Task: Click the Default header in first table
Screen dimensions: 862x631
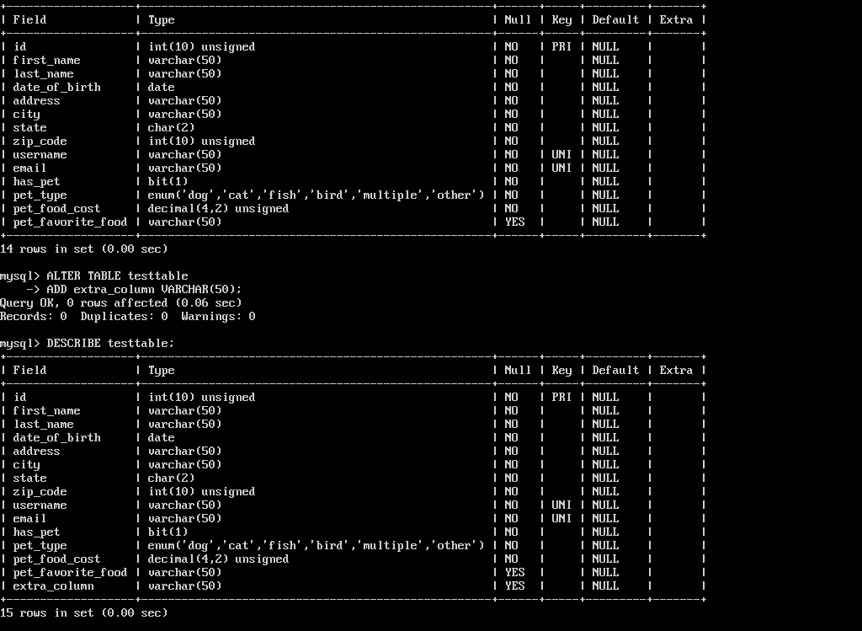Action: coord(615,20)
